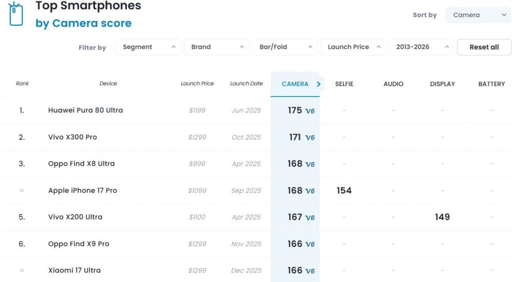The height and width of the screenshot is (282, 512).
Task: Open the Huawei Pura 80 Ultra device page
Action: coord(85,110)
